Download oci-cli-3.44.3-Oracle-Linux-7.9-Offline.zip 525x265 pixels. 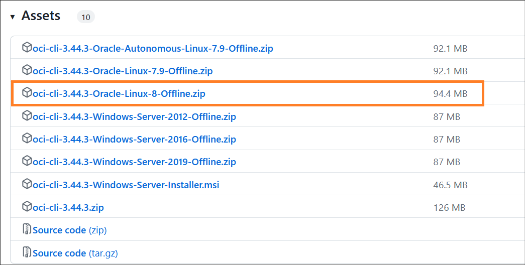[123, 71]
